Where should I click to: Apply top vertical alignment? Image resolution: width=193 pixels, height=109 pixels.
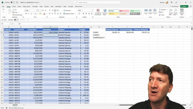[50, 10]
